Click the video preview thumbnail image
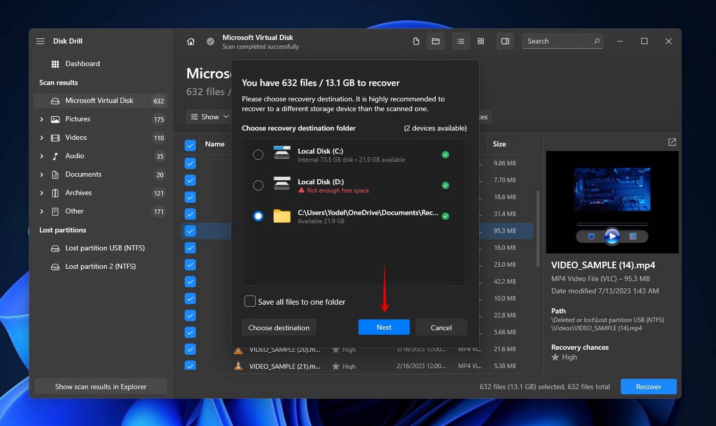 click(x=612, y=189)
